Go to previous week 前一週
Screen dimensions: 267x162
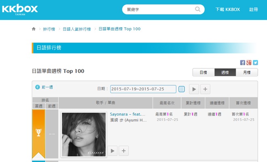(44, 87)
